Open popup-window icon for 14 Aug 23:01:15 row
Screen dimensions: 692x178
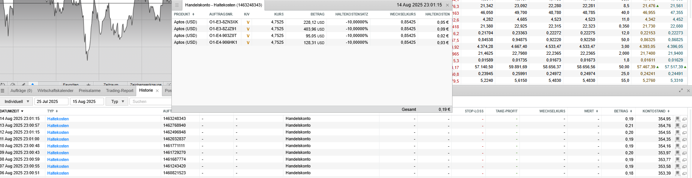684,119
